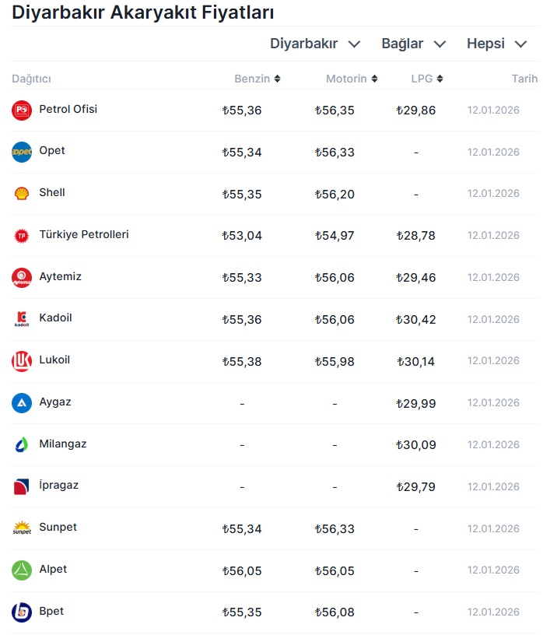Click the Bpet logo icon
The width and height of the screenshot is (543, 635).
click(22, 612)
